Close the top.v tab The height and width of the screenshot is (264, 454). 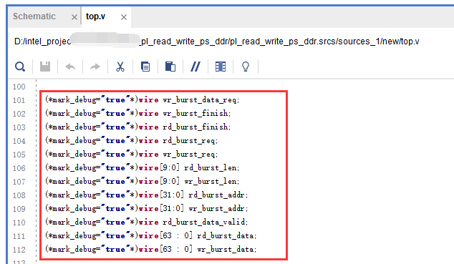[124, 17]
